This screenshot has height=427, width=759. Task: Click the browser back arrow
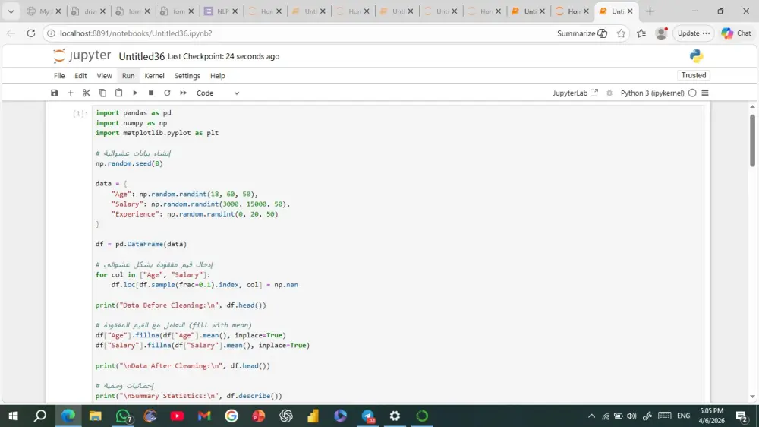click(11, 33)
